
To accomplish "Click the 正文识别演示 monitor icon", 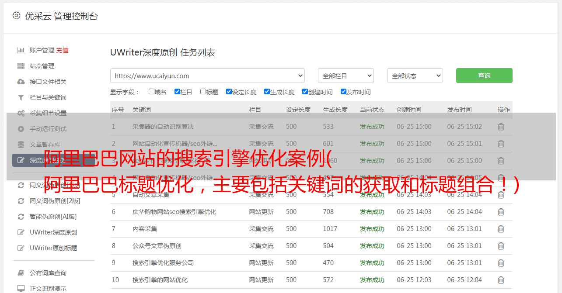I will coord(21,289).
